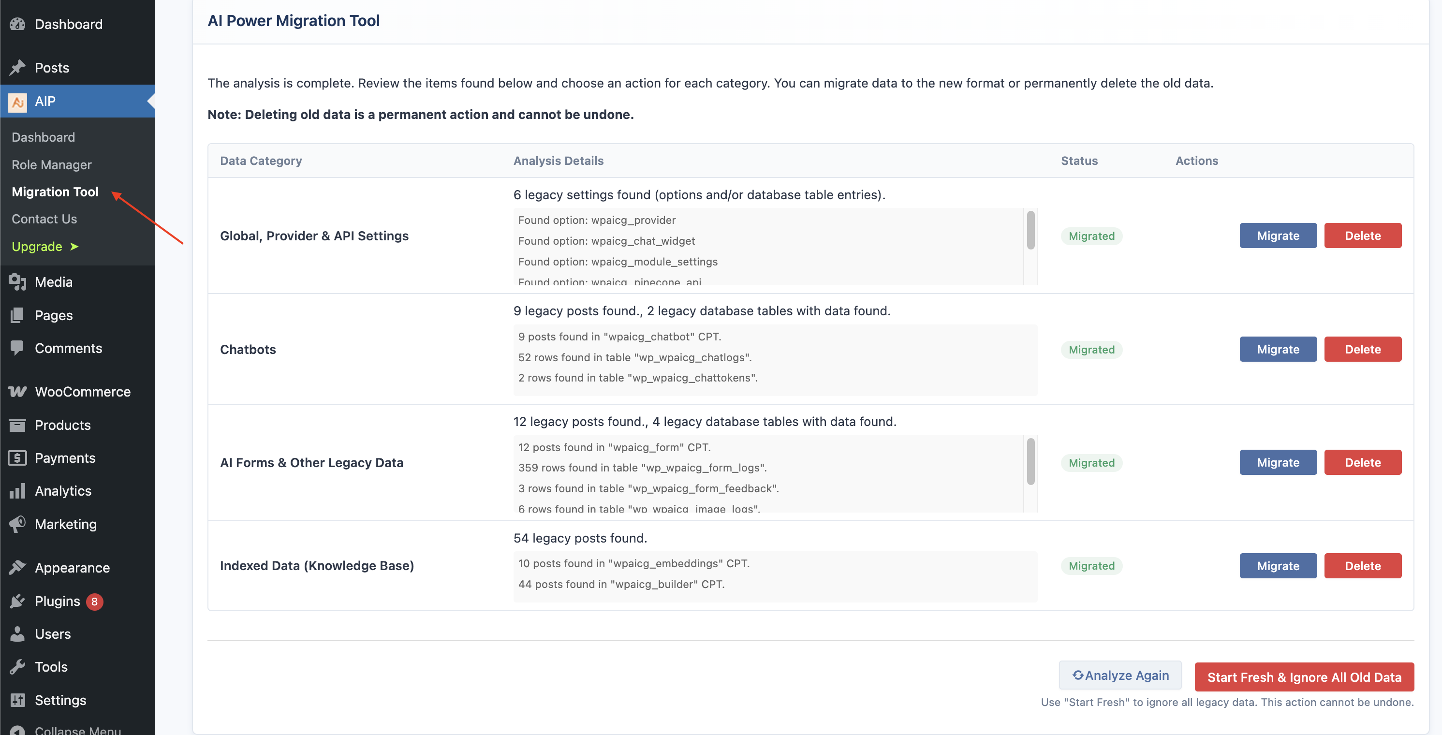Click Analyze Again refresh button

point(1120,676)
